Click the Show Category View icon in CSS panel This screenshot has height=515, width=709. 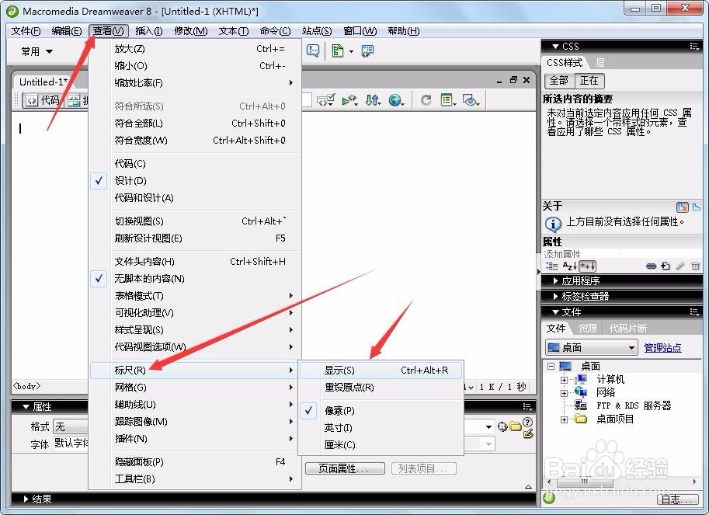pyautogui.click(x=551, y=266)
